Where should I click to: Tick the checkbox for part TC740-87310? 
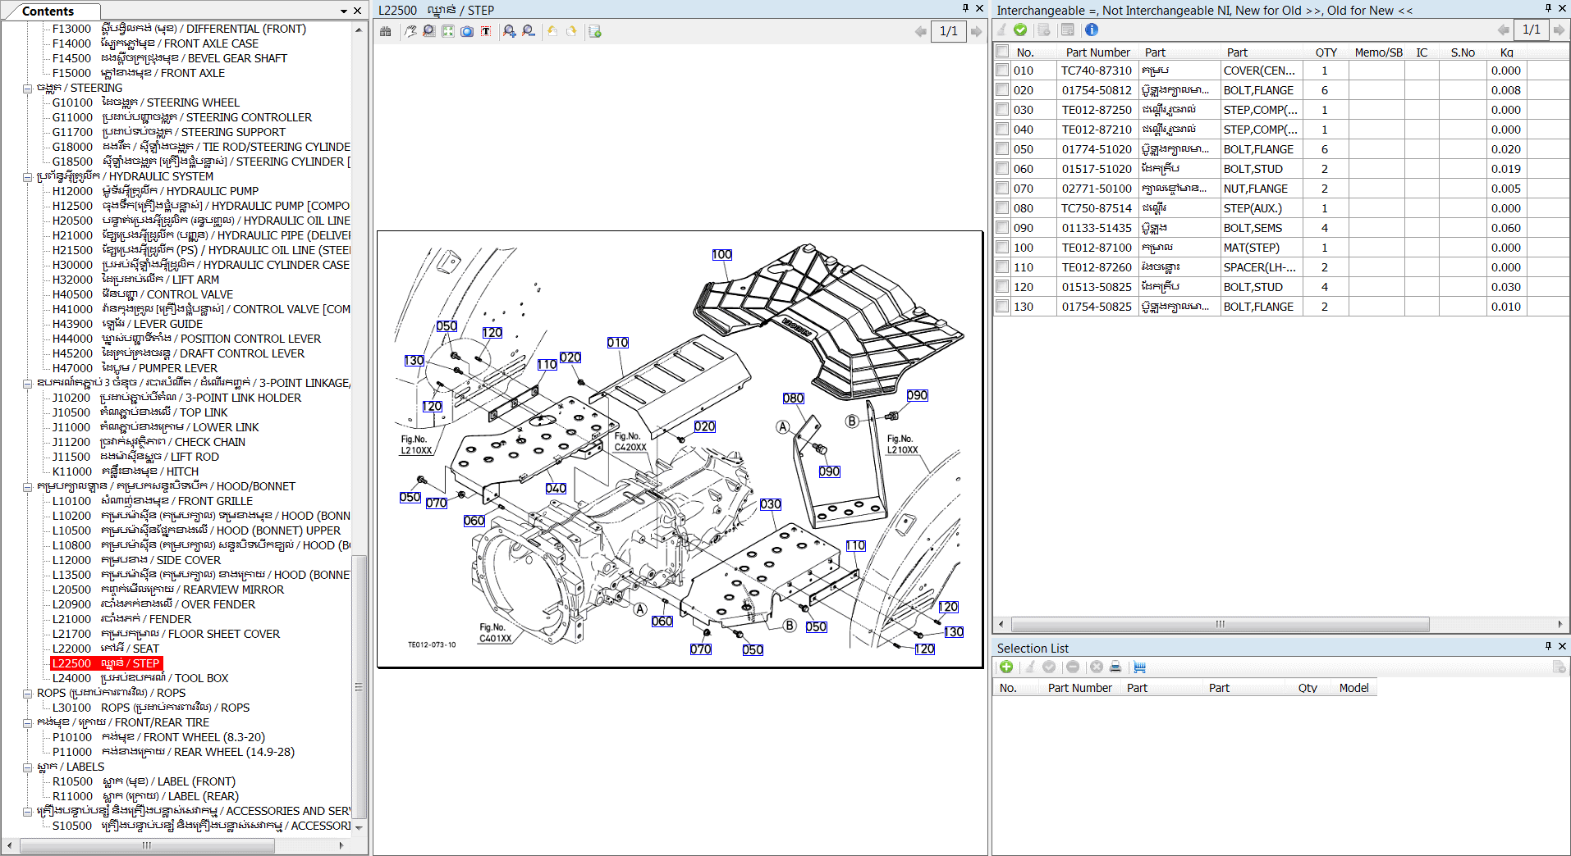point(1002,70)
